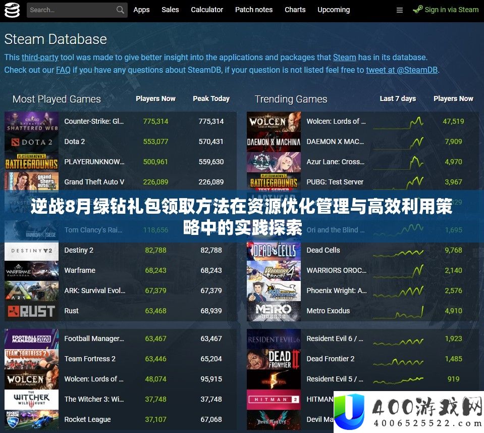The height and width of the screenshot is (433, 484).
Task: Click the Warframe game thumbnail
Action: 31,271
